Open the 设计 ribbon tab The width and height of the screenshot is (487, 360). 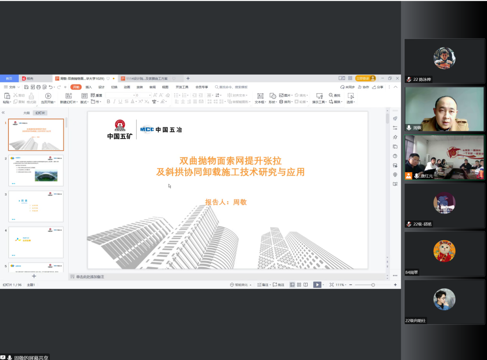pos(101,87)
